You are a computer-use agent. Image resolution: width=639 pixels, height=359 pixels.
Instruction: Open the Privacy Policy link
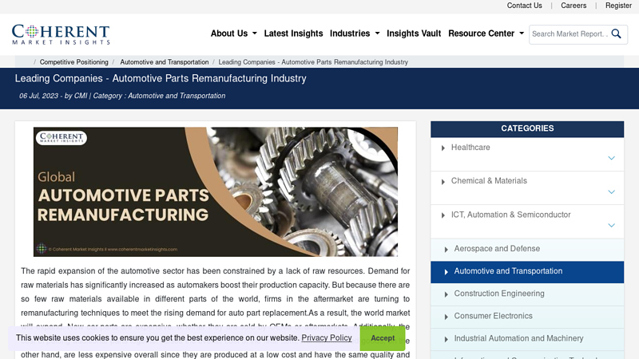327,337
